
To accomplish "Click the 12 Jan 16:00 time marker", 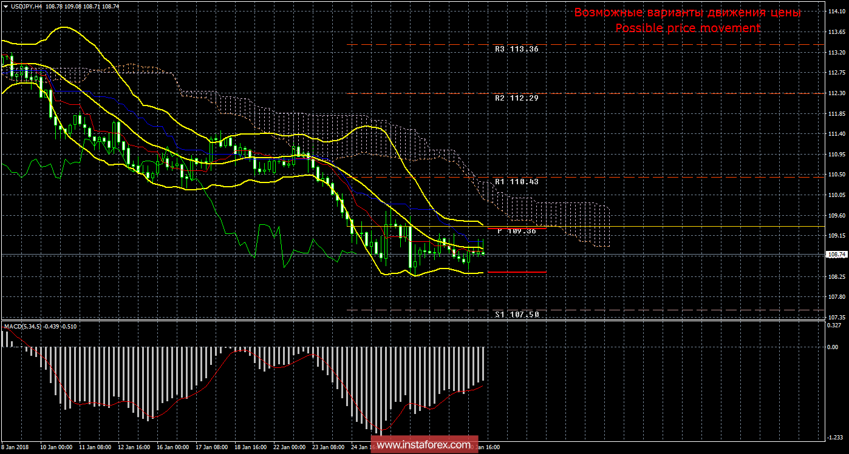I will pyautogui.click(x=134, y=448).
